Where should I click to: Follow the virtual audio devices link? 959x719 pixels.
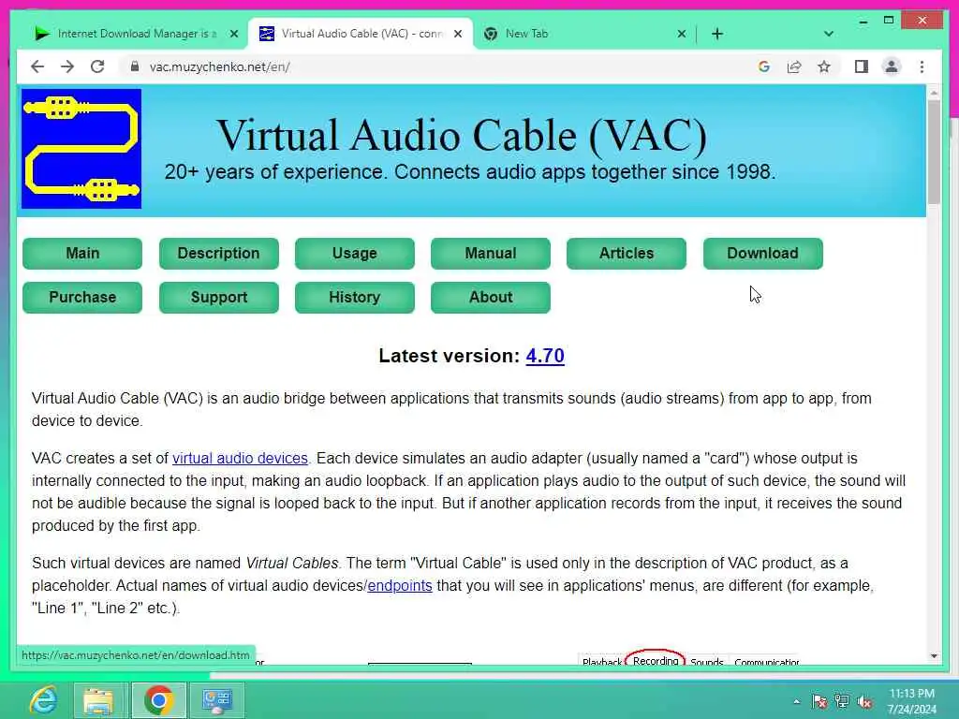[240, 458]
